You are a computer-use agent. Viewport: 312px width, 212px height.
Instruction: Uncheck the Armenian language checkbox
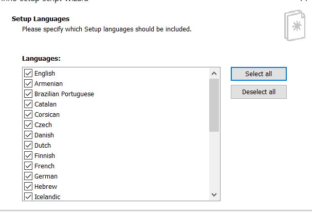28,83
